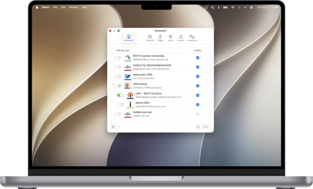Viewport: 313px width, 189px height.
Task: Select the RWTH Aachen University account name
Action: [x=149, y=56]
